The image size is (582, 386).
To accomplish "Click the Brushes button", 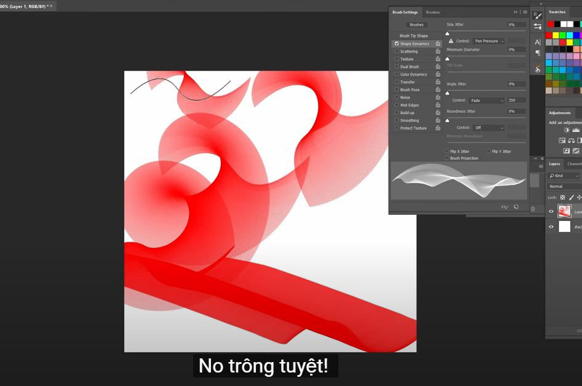I will pyautogui.click(x=417, y=25).
